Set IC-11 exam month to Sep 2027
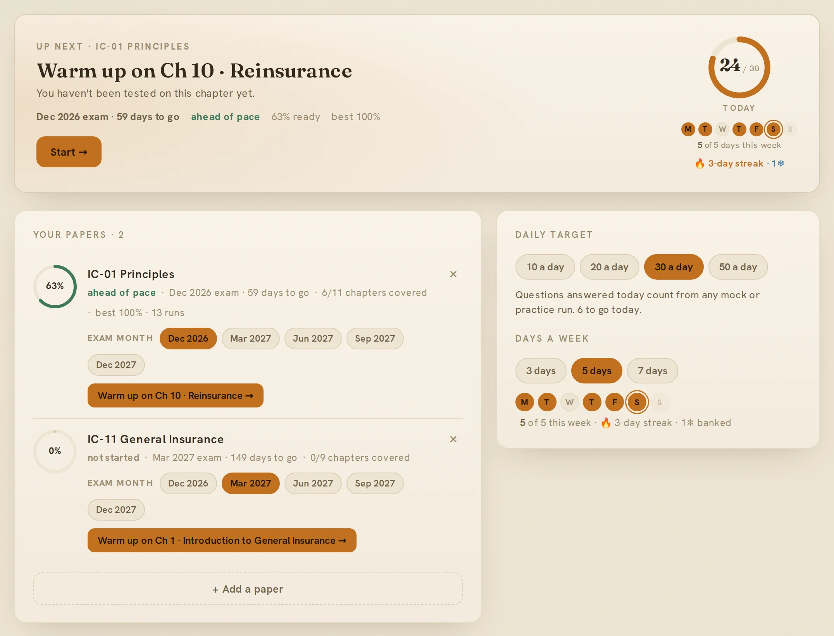 point(375,483)
